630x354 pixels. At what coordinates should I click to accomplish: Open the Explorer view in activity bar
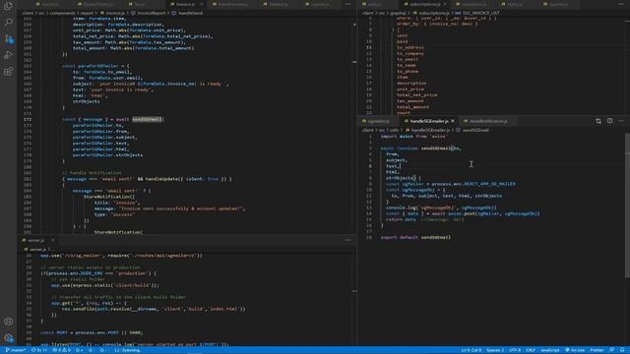8,6
